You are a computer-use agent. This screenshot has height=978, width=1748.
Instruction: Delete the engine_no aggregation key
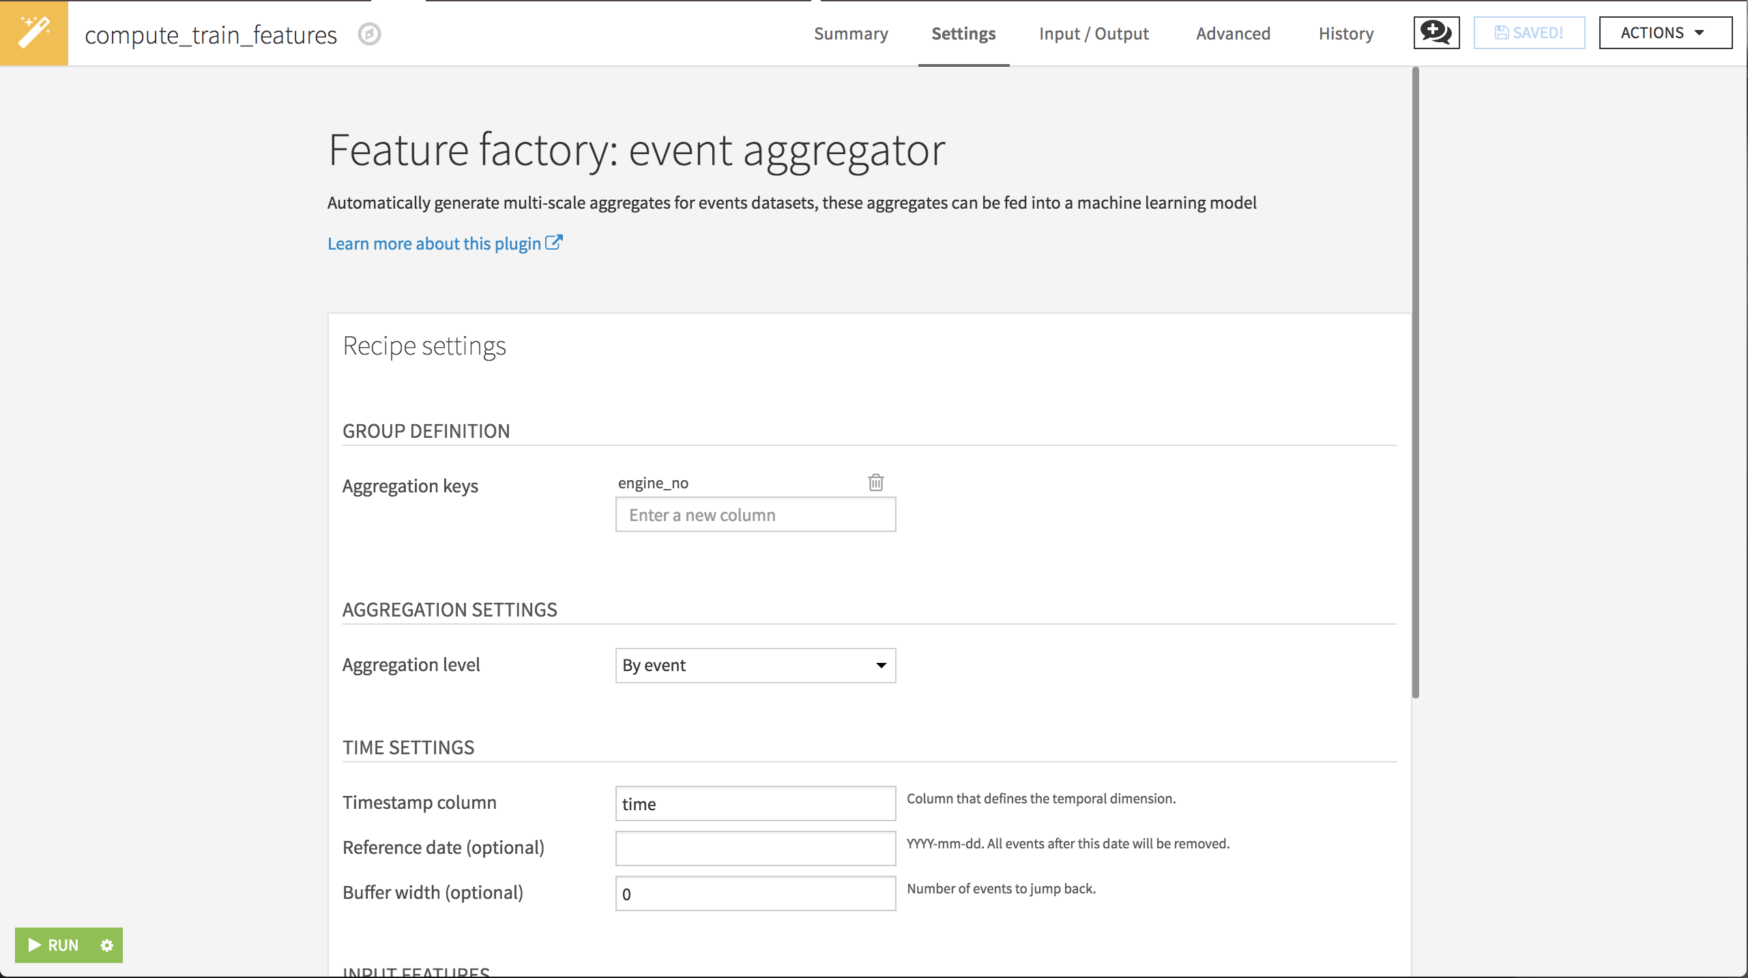[876, 483]
